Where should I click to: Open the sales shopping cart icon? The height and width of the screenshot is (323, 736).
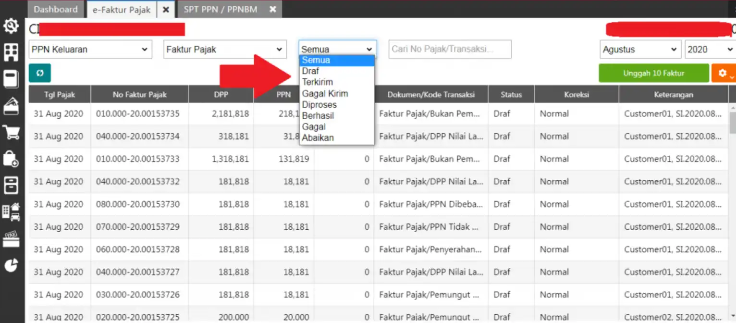click(x=11, y=132)
